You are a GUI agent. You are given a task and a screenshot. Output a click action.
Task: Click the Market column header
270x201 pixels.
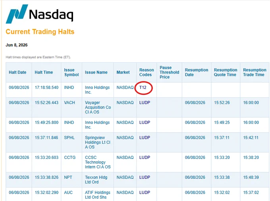[x=123, y=72]
